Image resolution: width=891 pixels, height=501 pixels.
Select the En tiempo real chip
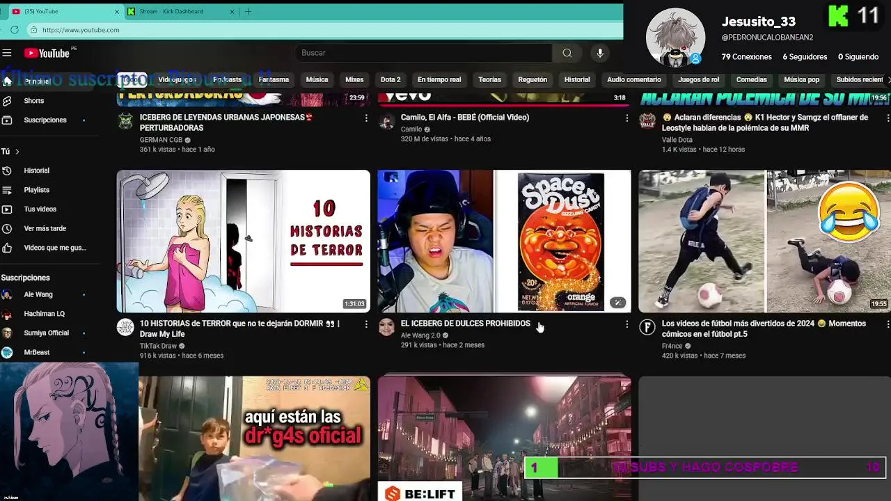coord(439,79)
